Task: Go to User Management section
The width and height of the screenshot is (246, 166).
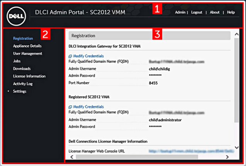Action: 28,54
